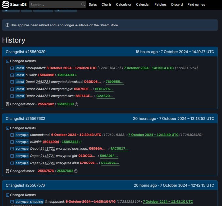The image size is (222, 206).
Task: Toggle the box beside sonyqae_shipping timeupdated row
Action: click(x=12, y=202)
